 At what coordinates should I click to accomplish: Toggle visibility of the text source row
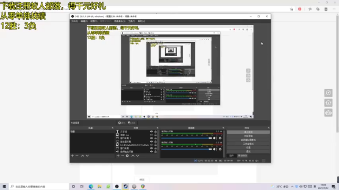(151, 131)
